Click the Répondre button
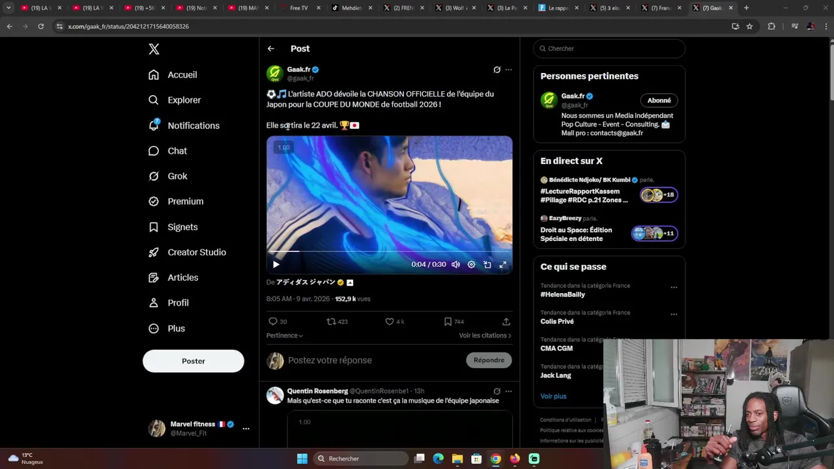The image size is (834, 469). tap(489, 360)
